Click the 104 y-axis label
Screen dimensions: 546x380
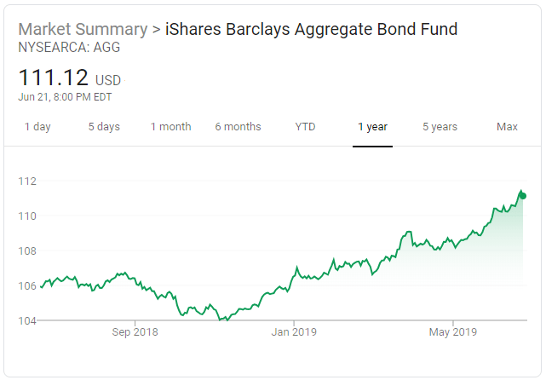(x=27, y=320)
